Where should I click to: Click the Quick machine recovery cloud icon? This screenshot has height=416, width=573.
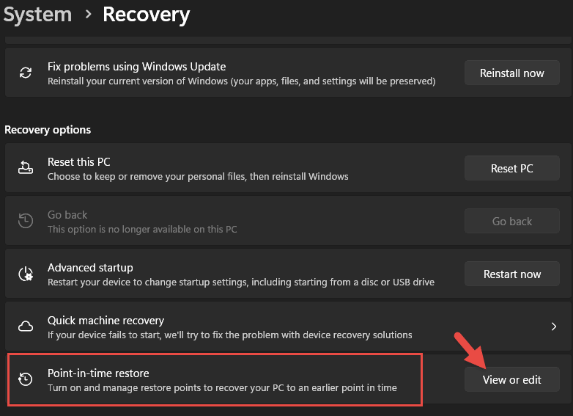pos(26,326)
